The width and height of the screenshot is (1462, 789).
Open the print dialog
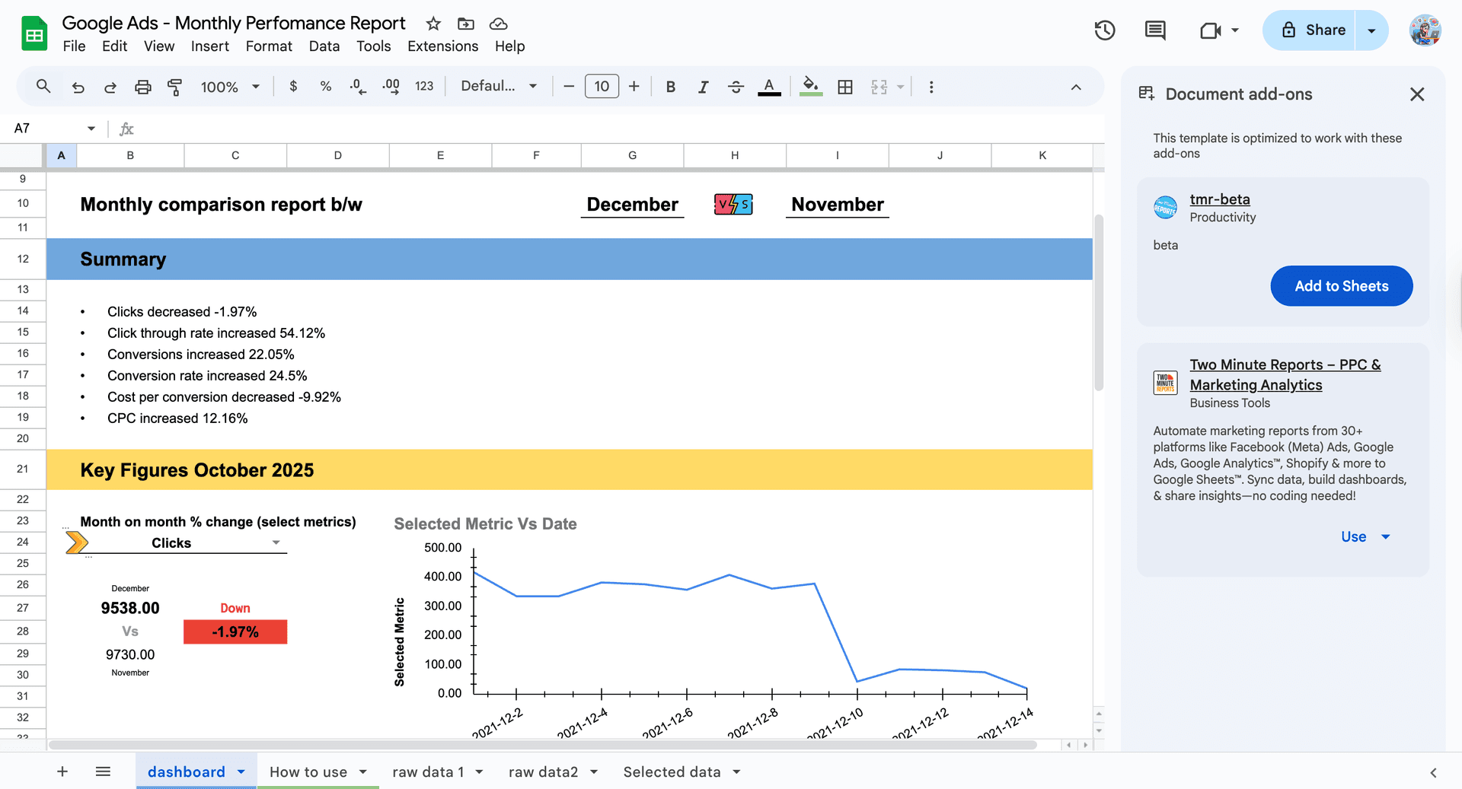(142, 86)
